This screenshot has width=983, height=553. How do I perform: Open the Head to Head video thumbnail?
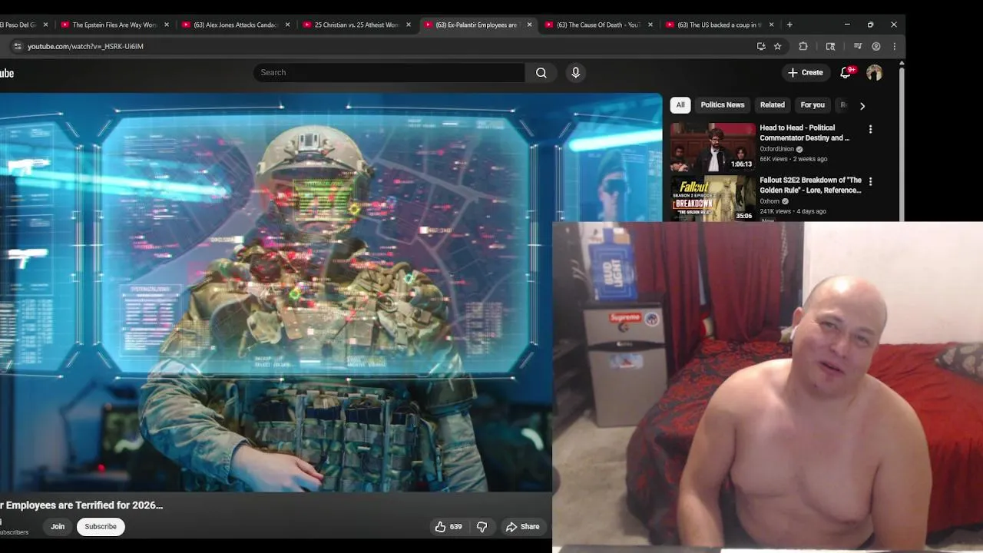pos(713,147)
